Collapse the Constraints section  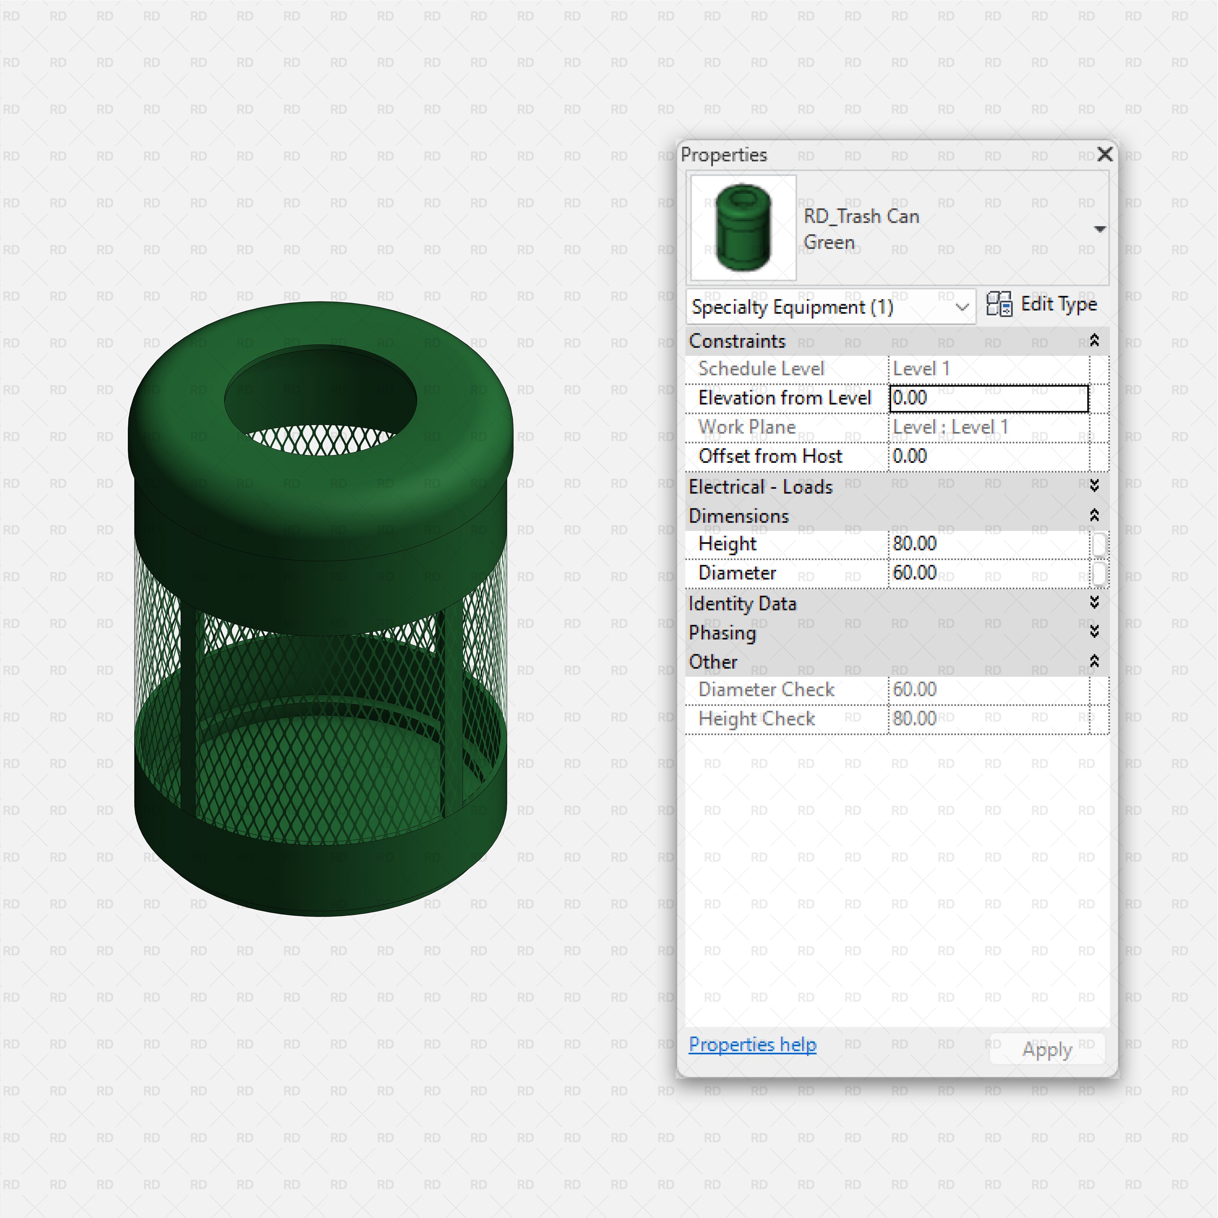(x=1094, y=340)
